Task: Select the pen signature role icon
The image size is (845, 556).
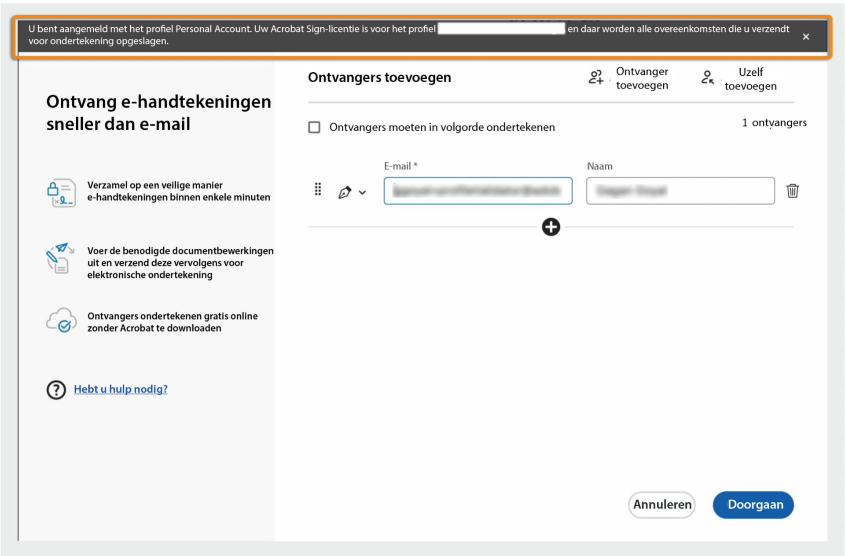Action: pyautogui.click(x=345, y=191)
